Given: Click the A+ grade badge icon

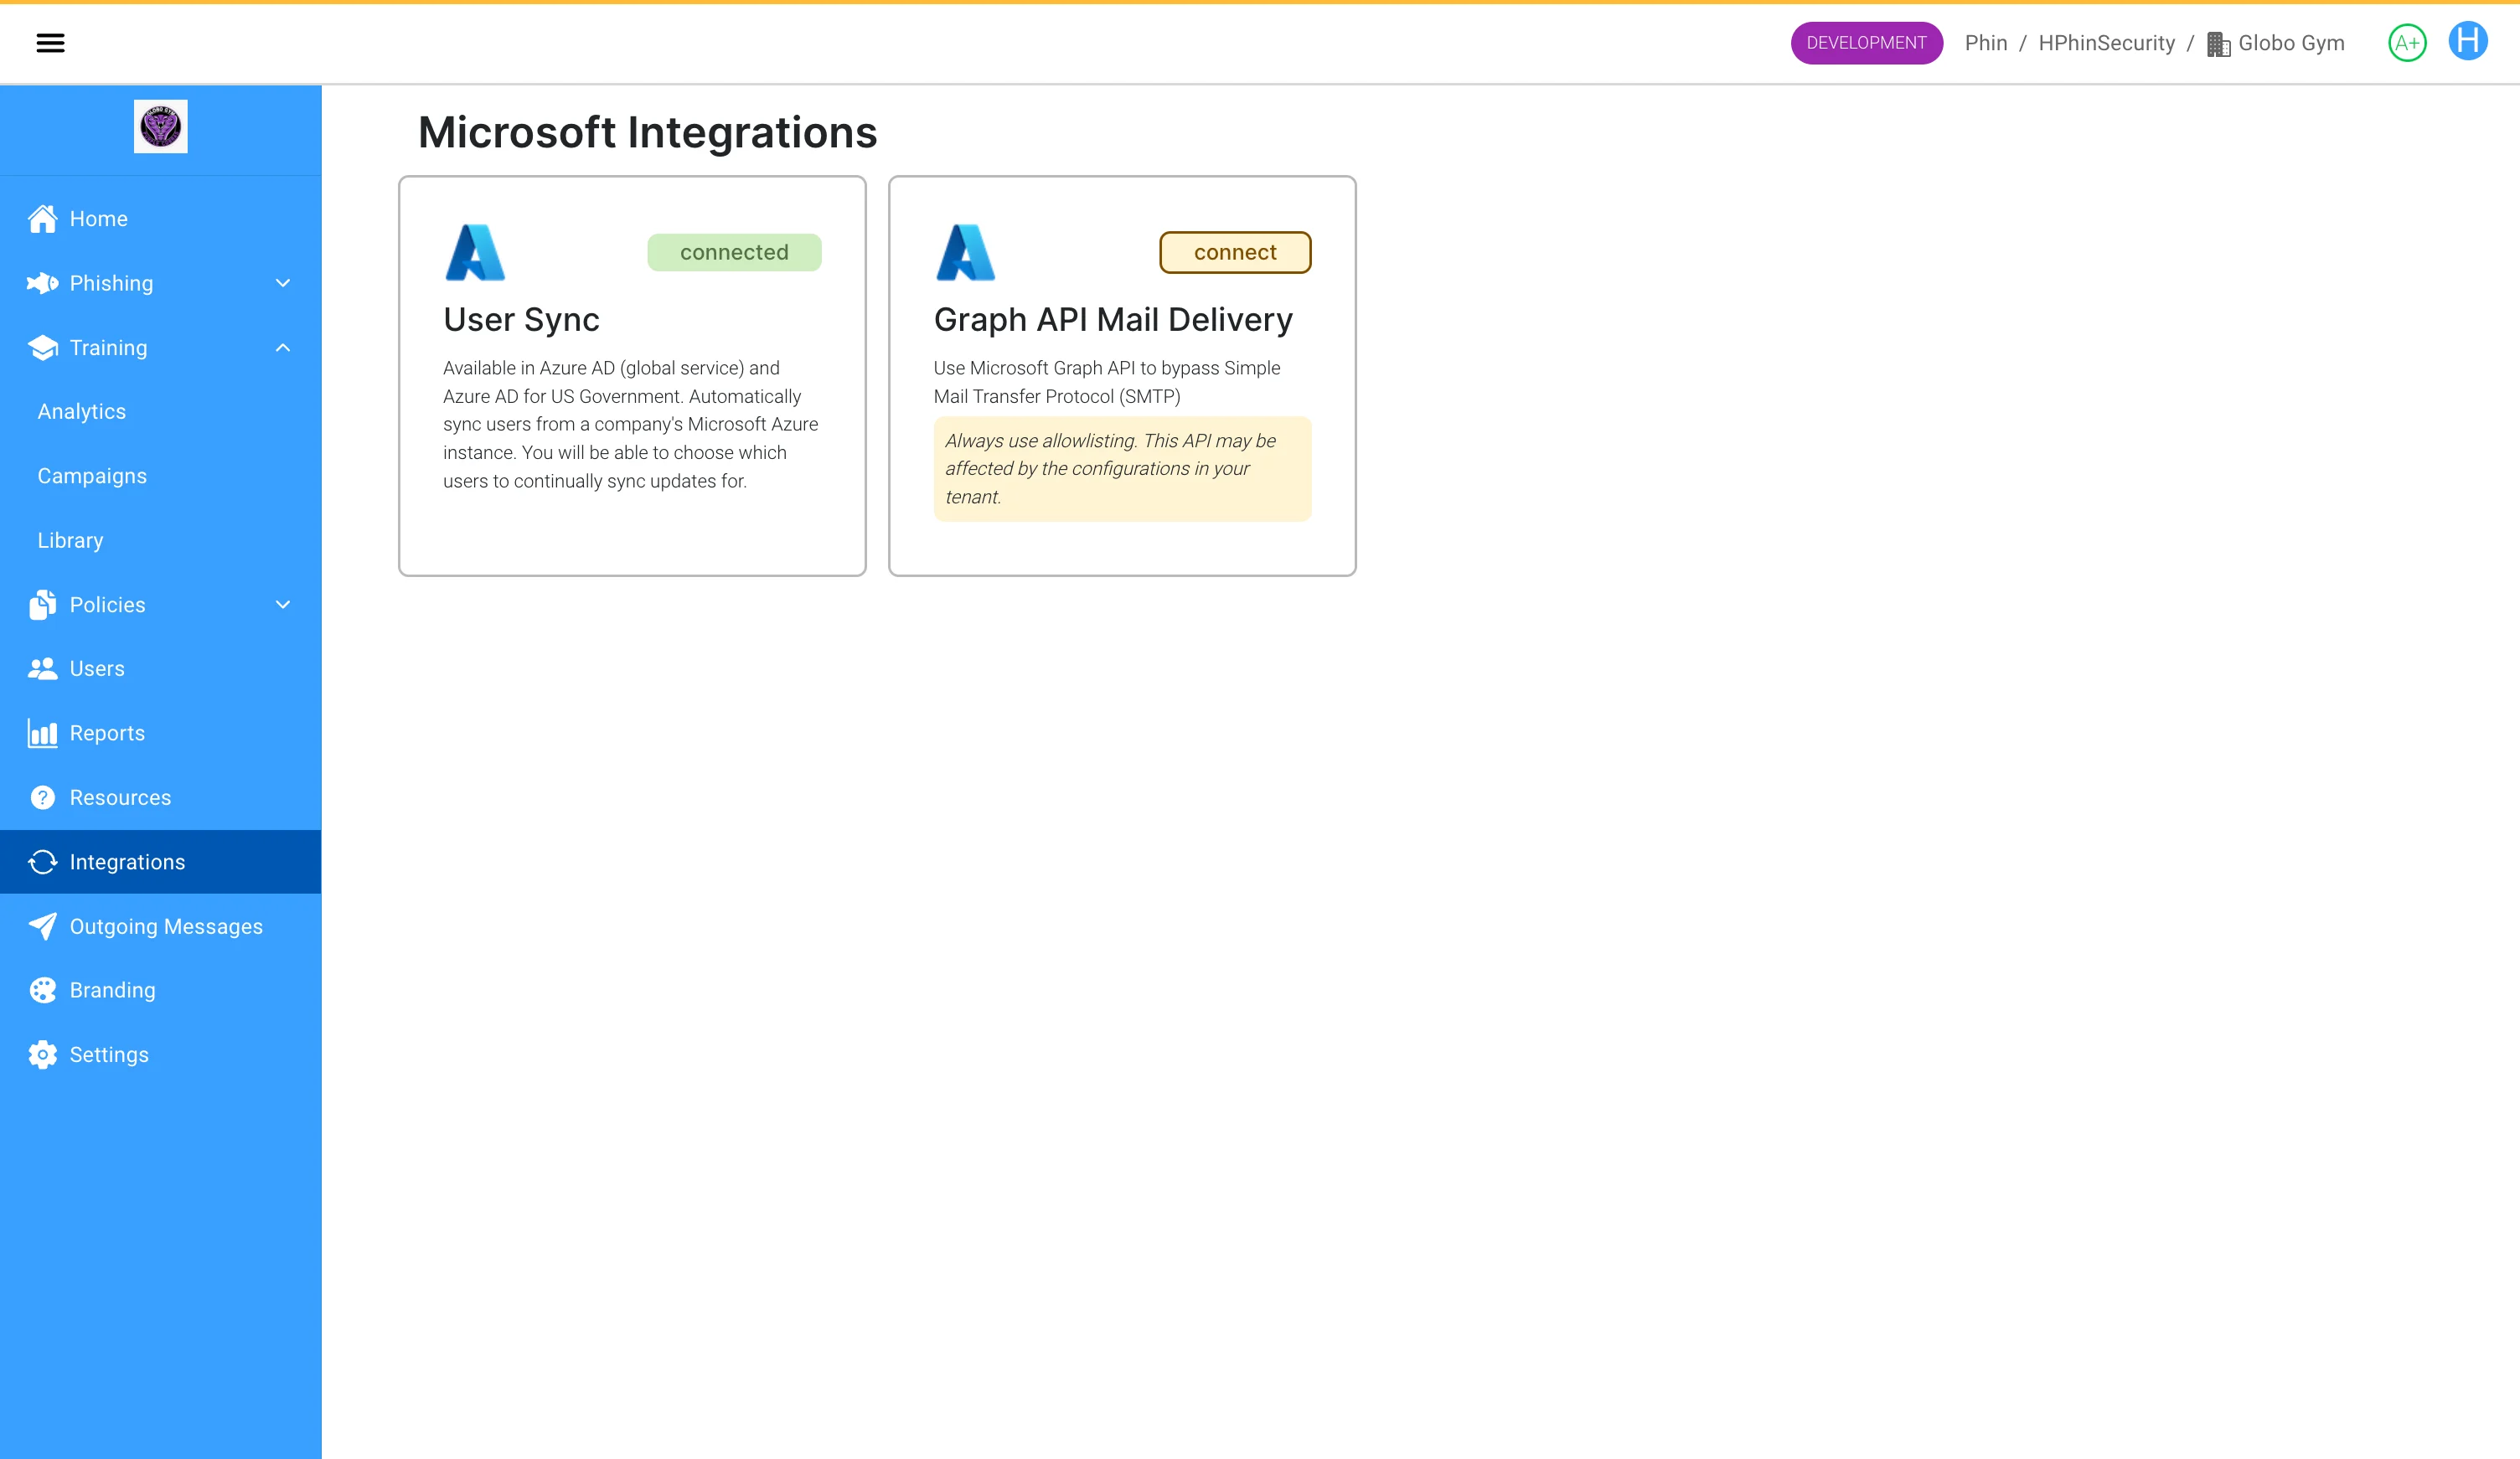Looking at the screenshot, I should coord(2407,43).
